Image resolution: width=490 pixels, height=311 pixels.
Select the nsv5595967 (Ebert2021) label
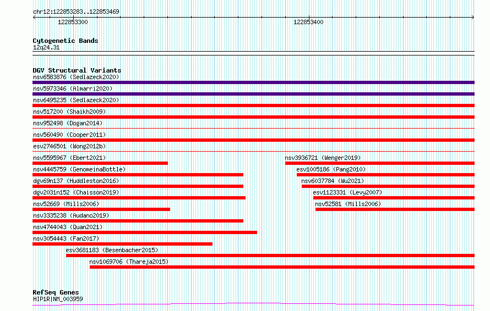click(69, 158)
